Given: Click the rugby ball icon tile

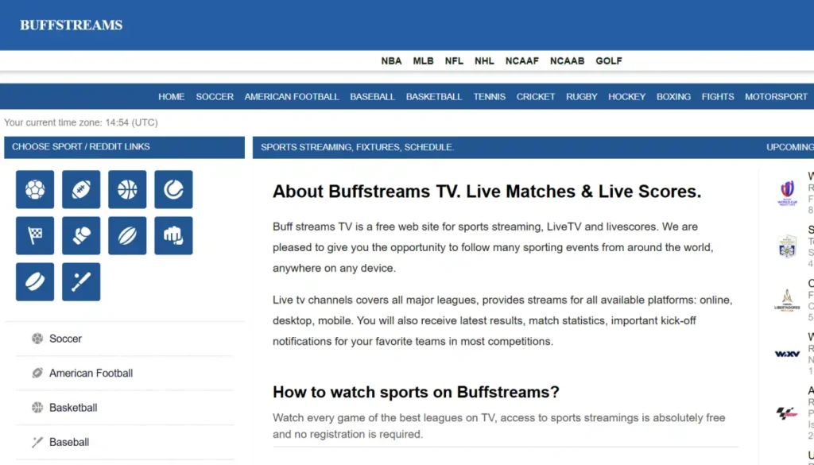Looking at the screenshot, I should click(x=127, y=235).
